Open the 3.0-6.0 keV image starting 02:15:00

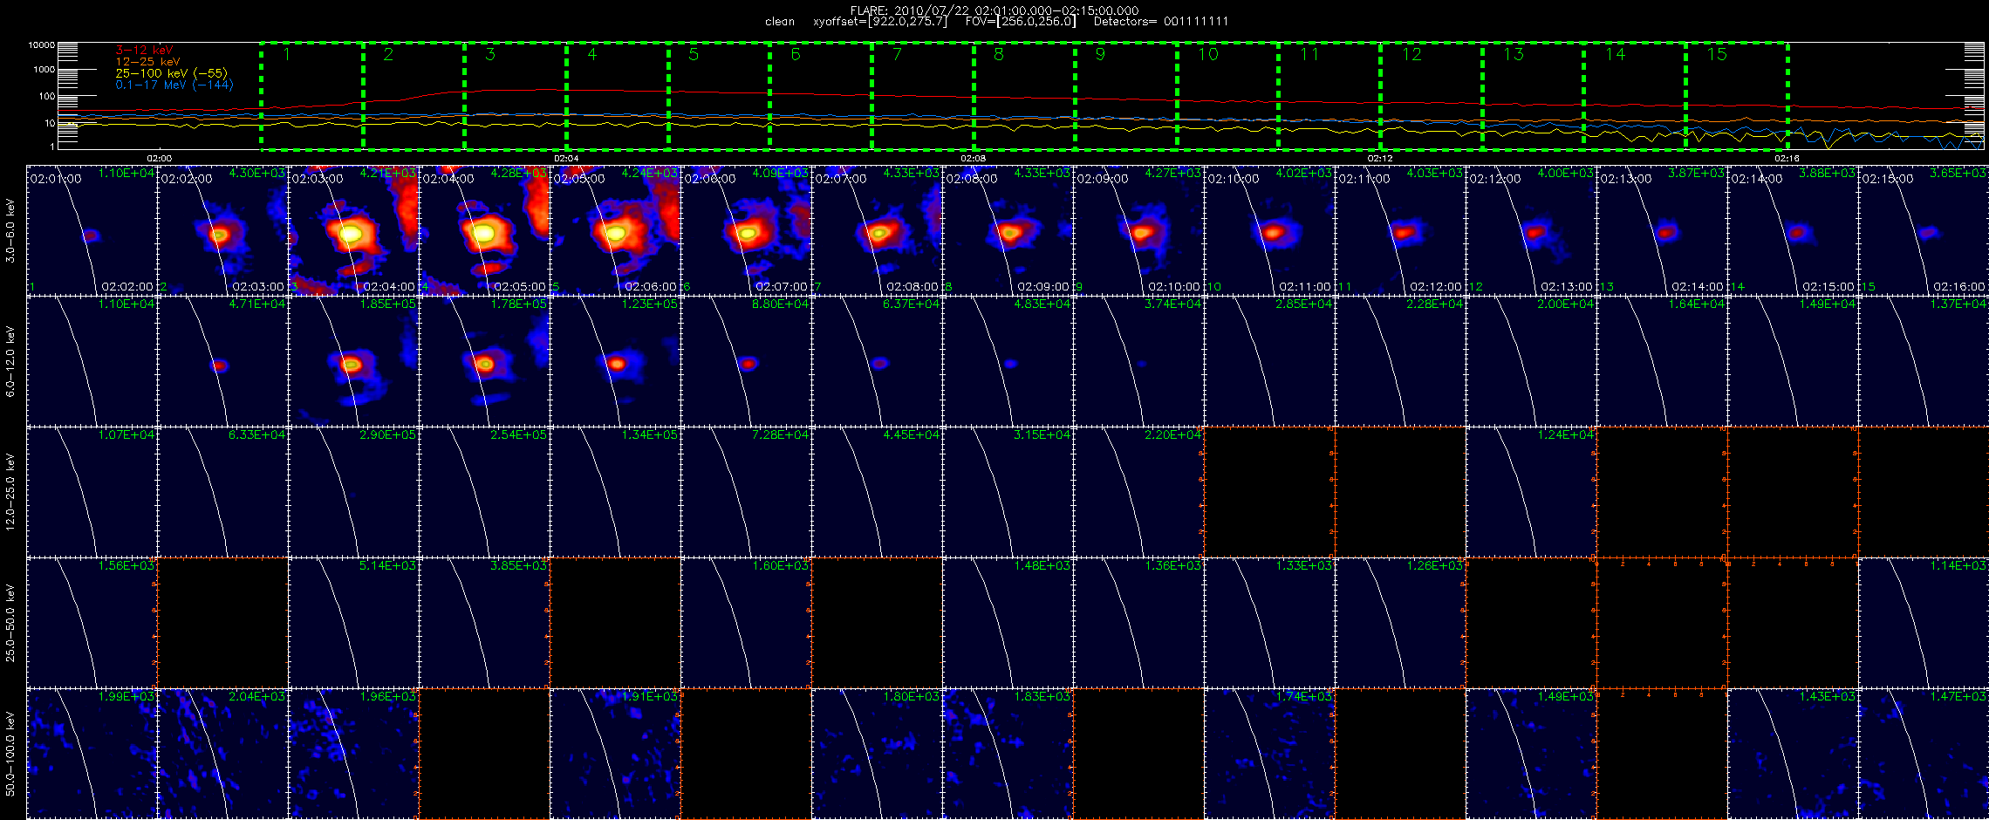click(1924, 230)
